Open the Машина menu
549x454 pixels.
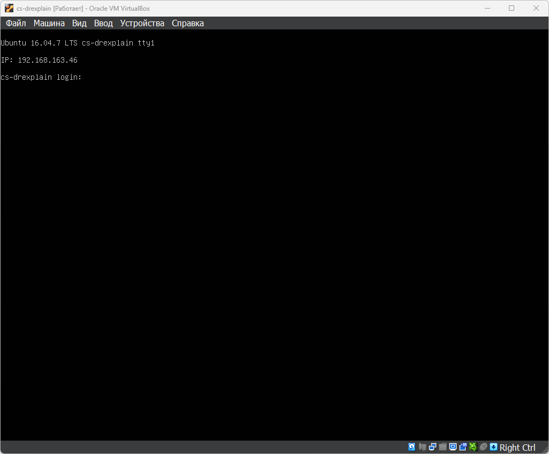pyautogui.click(x=49, y=23)
